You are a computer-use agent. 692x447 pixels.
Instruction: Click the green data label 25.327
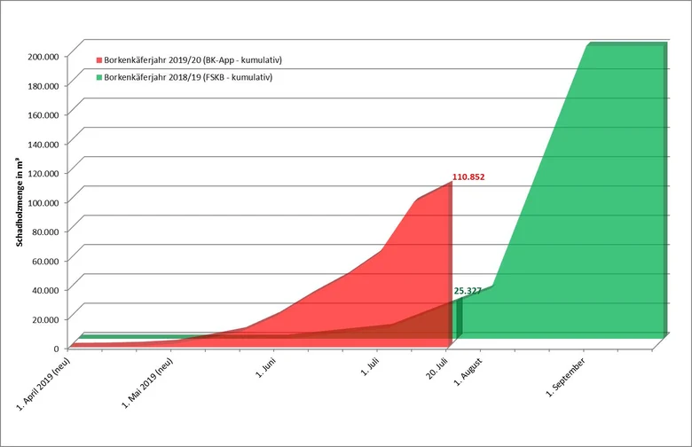(468, 291)
